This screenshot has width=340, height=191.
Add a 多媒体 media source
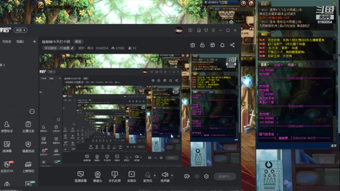(132, 177)
